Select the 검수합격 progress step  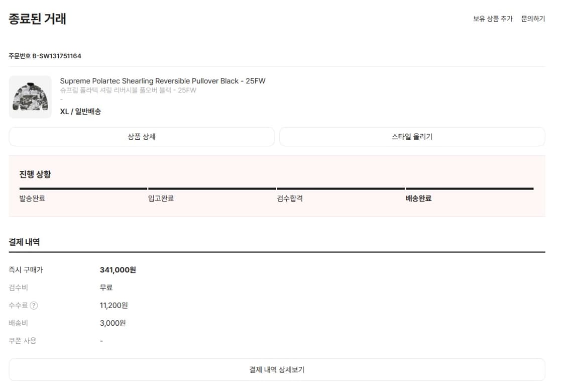290,199
